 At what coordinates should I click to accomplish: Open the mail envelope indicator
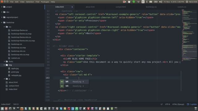point(151,2)
